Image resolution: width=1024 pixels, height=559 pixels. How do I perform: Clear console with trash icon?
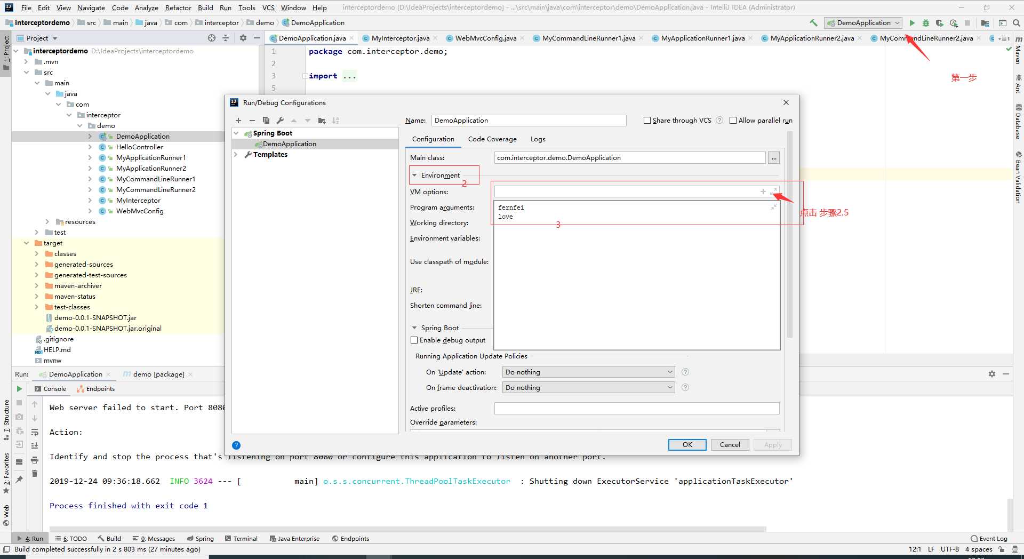pyautogui.click(x=35, y=473)
